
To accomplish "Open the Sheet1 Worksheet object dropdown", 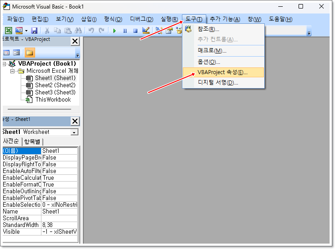I will coord(74,132).
